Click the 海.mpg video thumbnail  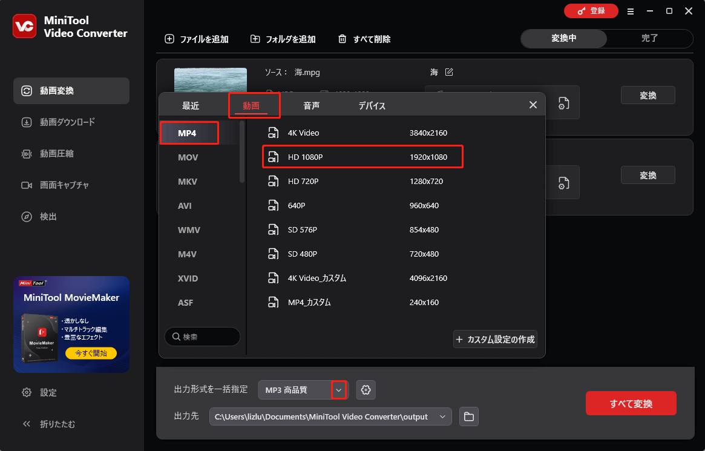(211, 80)
